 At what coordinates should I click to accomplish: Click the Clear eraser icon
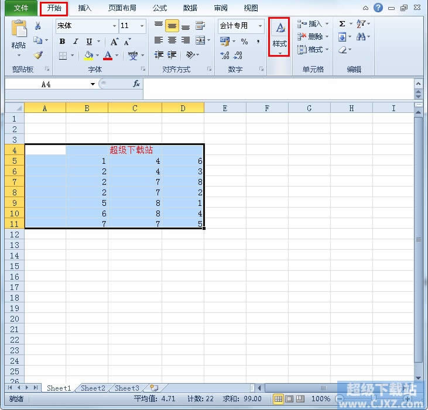[x=343, y=50]
